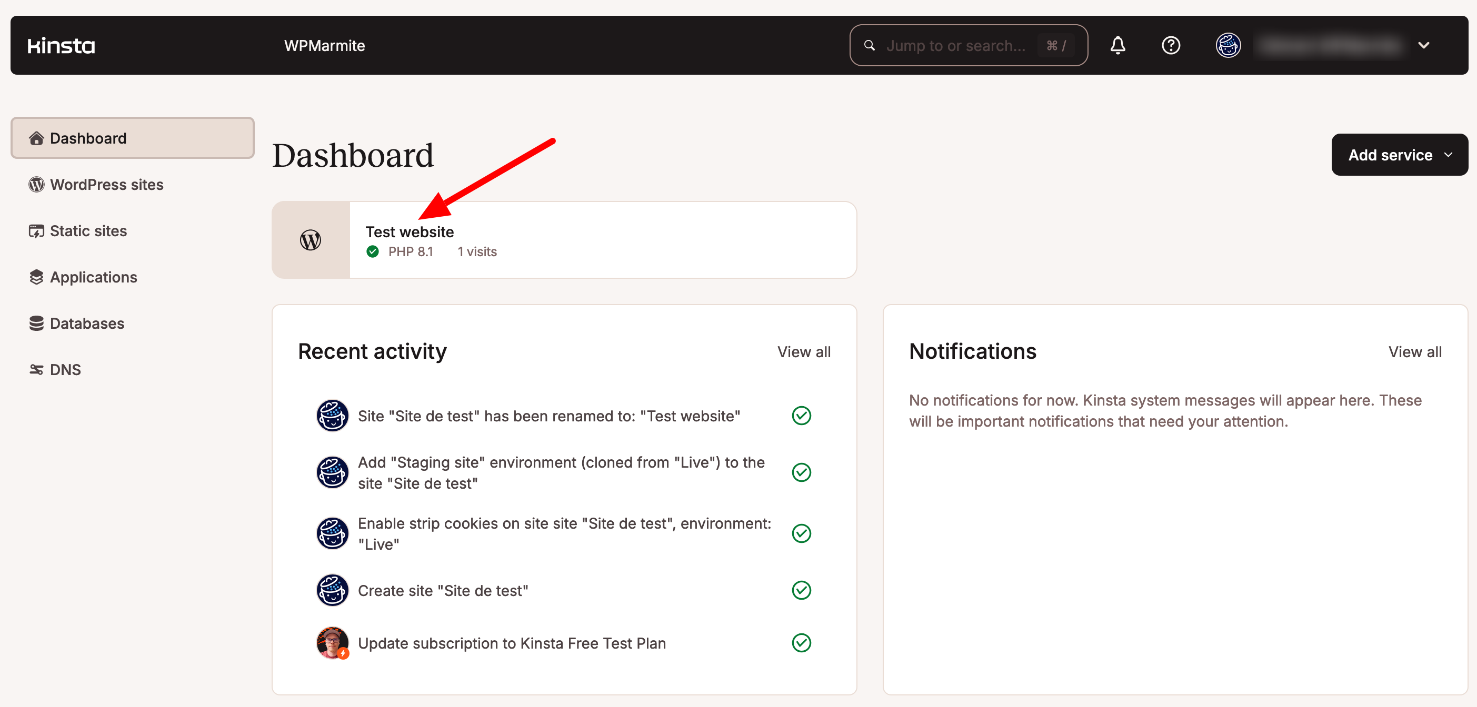Screen dimensions: 1477x707
Task: View all recent activity
Action: click(x=804, y=352)
